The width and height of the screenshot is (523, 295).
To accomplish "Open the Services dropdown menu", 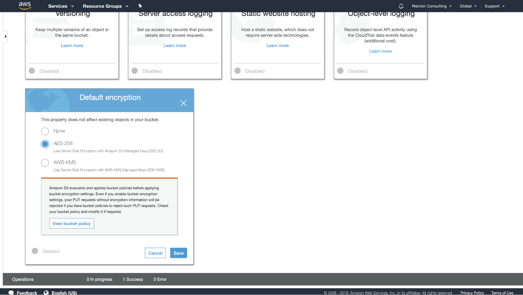I will point(61,6).
